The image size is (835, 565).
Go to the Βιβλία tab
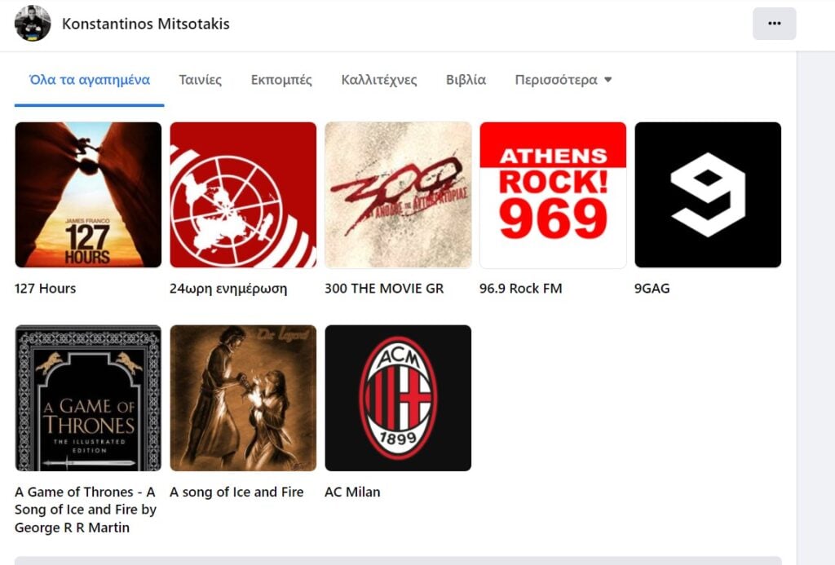pos(466,80)
